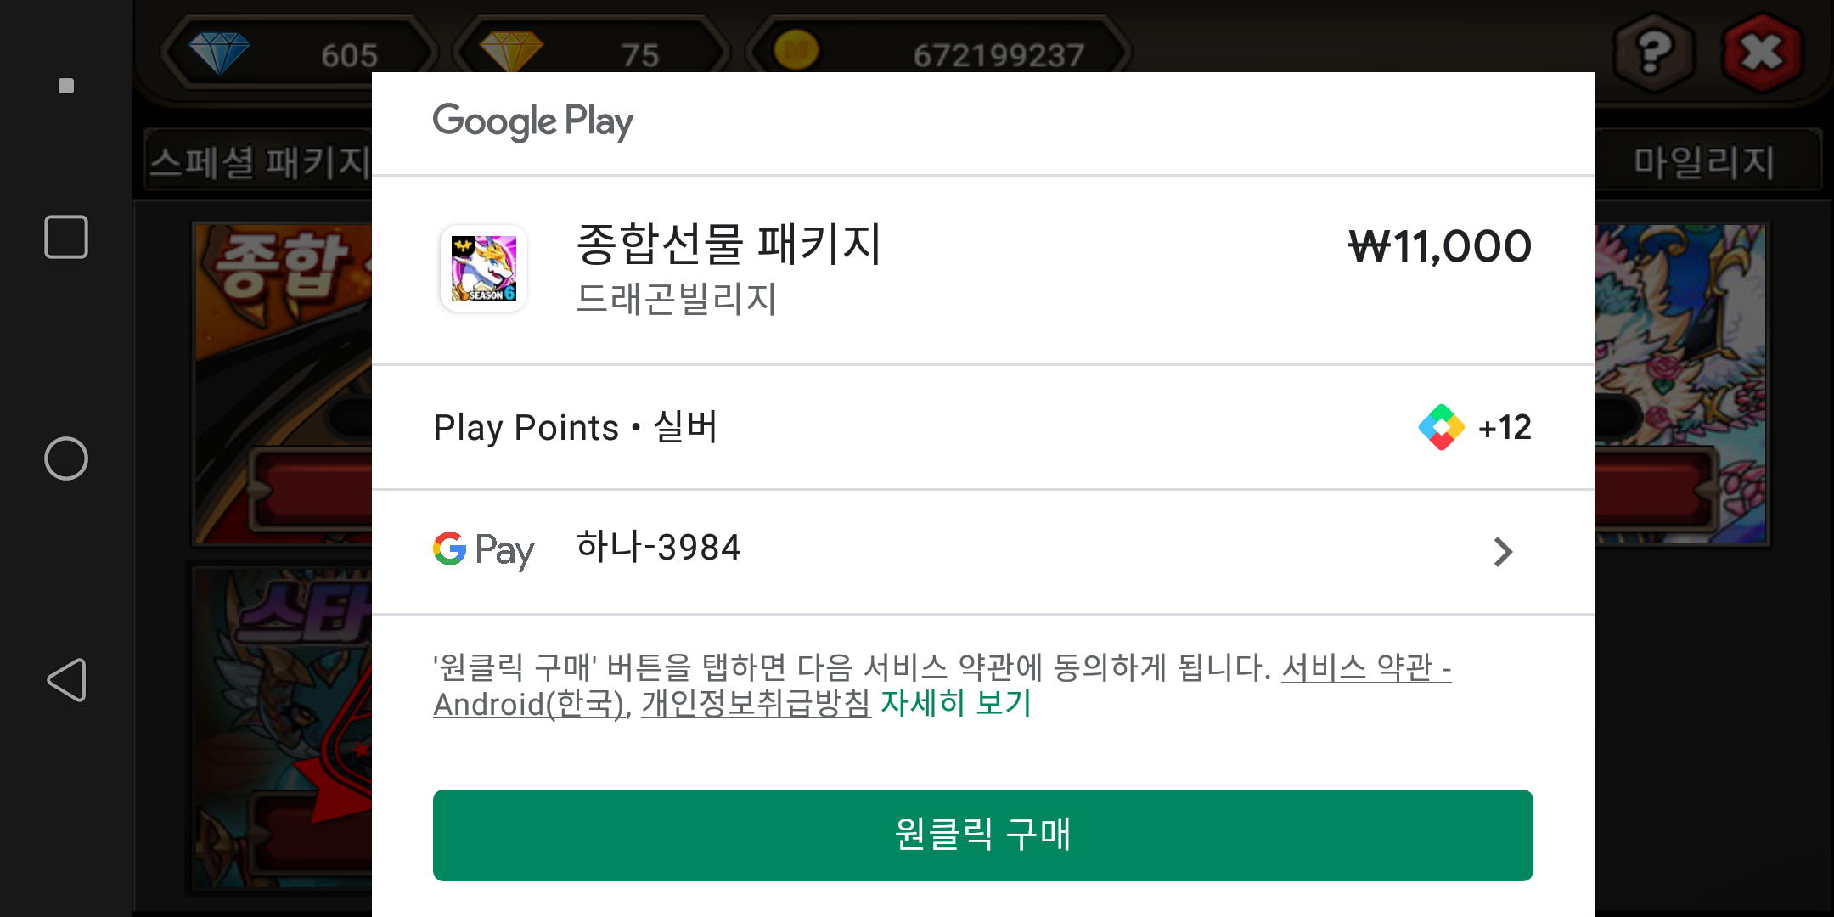Open the Play Points 실버 row
The height and width of the screenshot is (917, 1834).
[982, 427]
